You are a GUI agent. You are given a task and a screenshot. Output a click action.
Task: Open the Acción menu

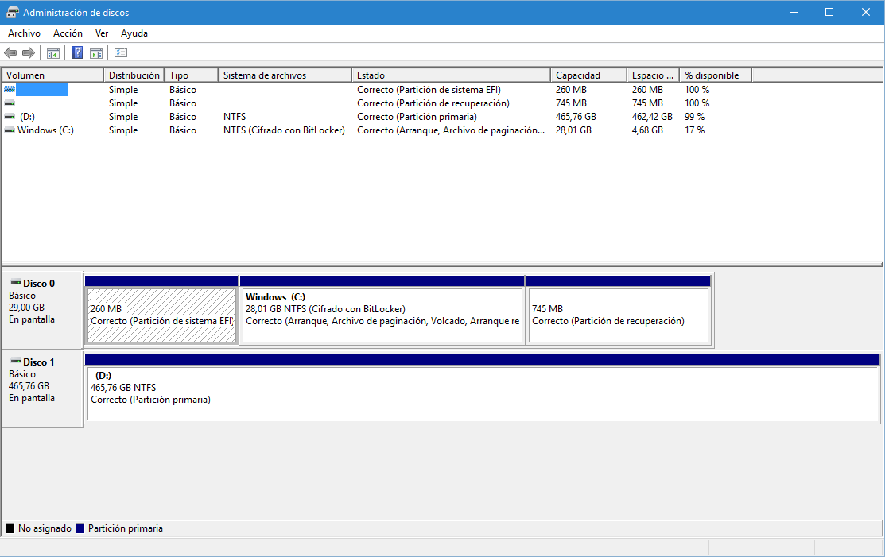point(68,33)
